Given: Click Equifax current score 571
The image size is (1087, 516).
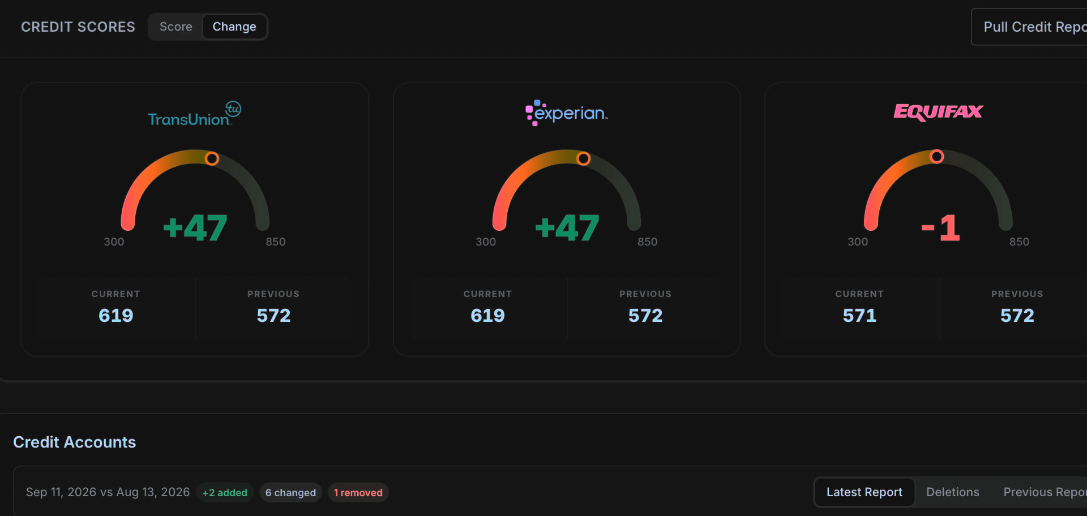Looking at the screenshot, I should click(859, 315).
